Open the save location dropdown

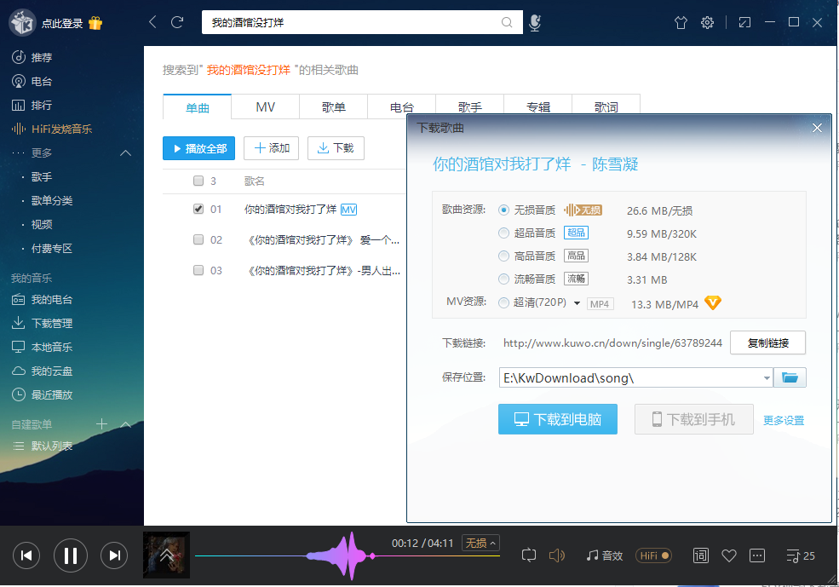coord(767,377)
